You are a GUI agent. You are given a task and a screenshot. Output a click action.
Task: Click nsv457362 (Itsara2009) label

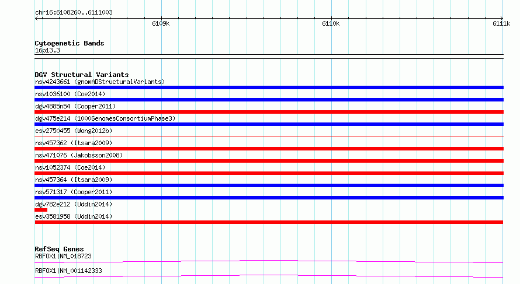[x=74, y=143]
